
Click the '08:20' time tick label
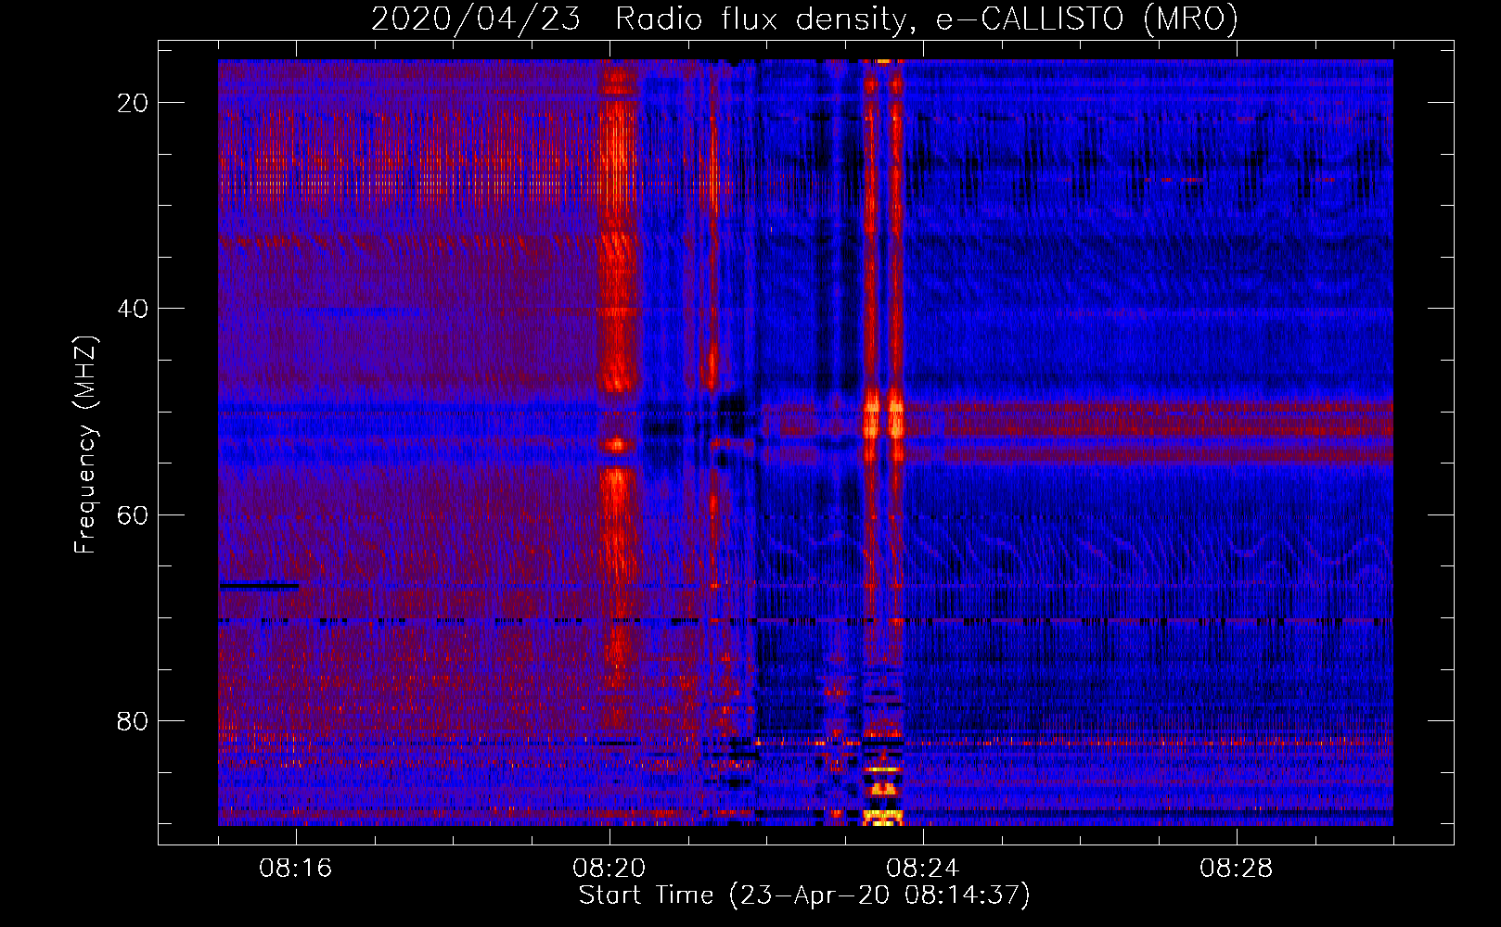[609, 869]
